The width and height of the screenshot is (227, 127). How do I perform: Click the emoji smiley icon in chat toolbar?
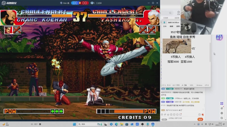(x=162, y=115)
